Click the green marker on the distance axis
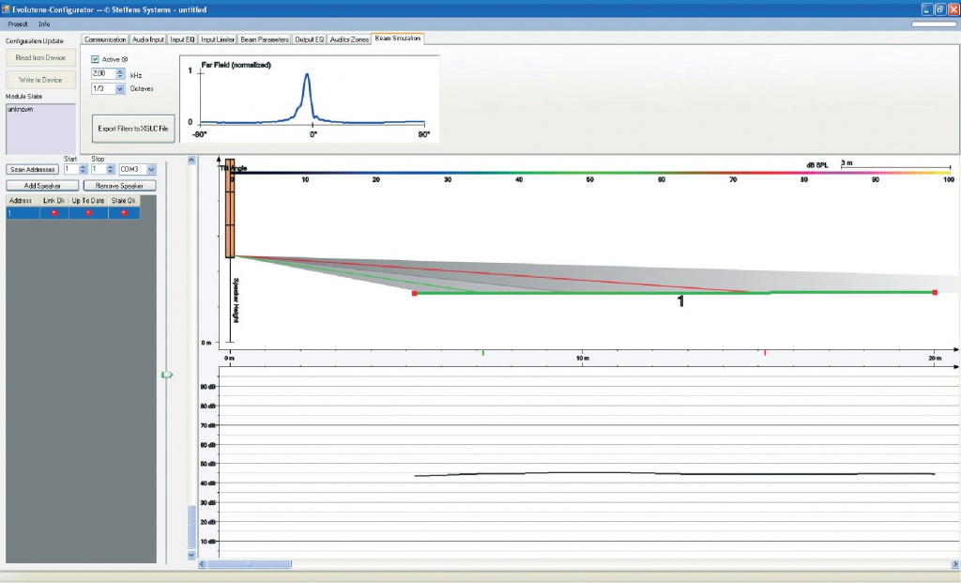961x583 pixels. click(482, 353)
